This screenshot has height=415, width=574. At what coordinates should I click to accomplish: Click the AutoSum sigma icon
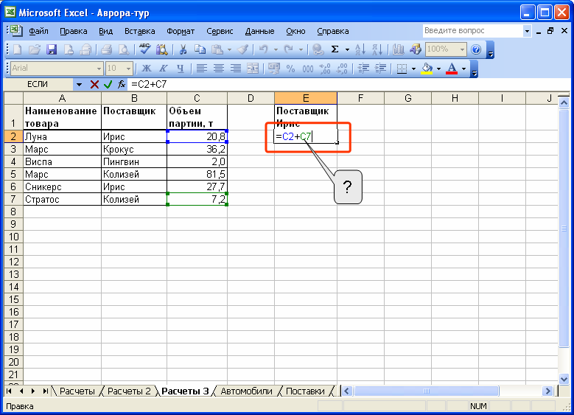(335, 49)
